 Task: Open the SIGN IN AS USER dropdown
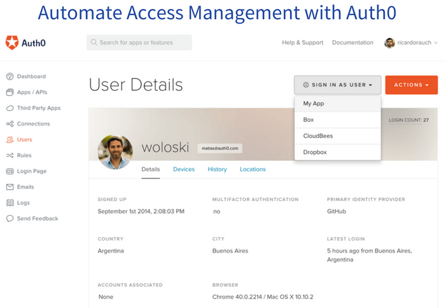338,85
